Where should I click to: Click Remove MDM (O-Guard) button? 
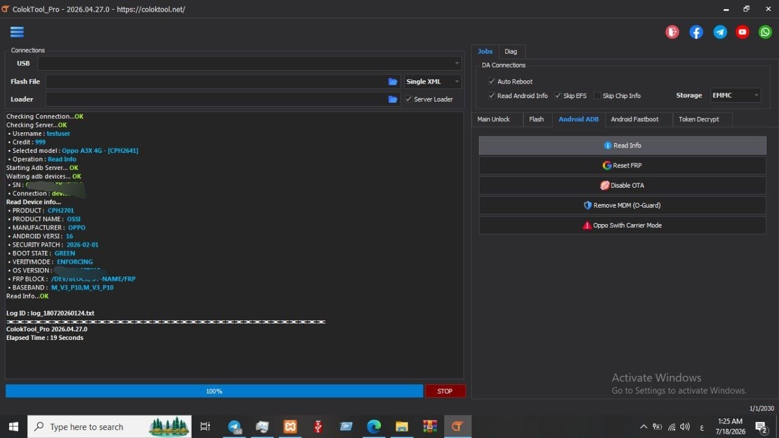click(622, 206)
